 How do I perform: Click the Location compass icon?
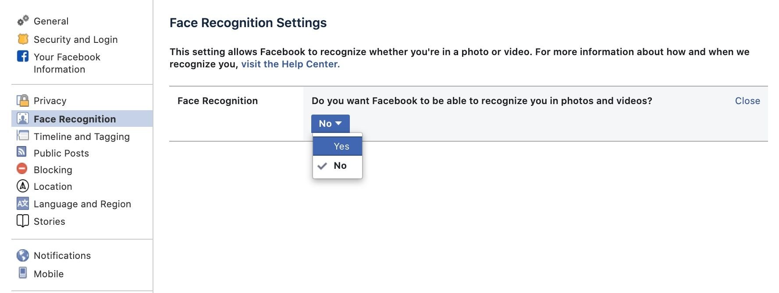click(x=23, y=186)
